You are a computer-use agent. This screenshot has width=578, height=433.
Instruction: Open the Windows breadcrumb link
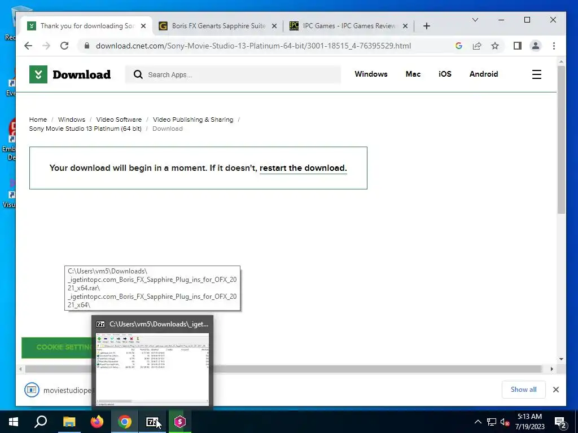click(x=72, y=120)
